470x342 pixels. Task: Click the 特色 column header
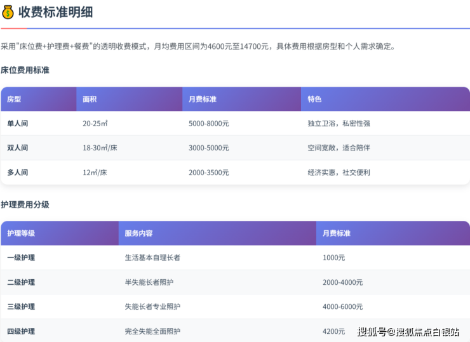tap(314, 100)
